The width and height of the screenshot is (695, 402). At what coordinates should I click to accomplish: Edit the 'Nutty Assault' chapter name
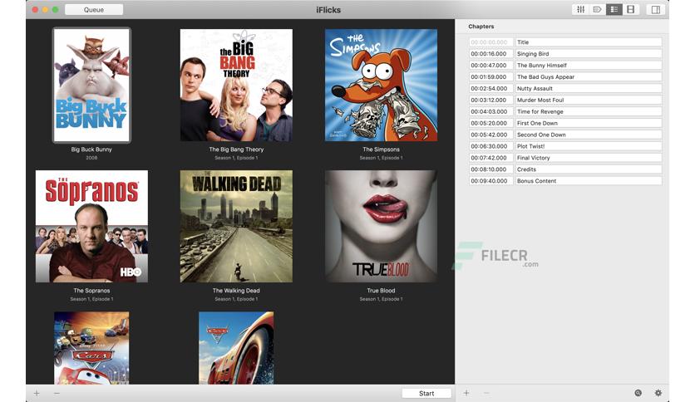coord(589,89)
